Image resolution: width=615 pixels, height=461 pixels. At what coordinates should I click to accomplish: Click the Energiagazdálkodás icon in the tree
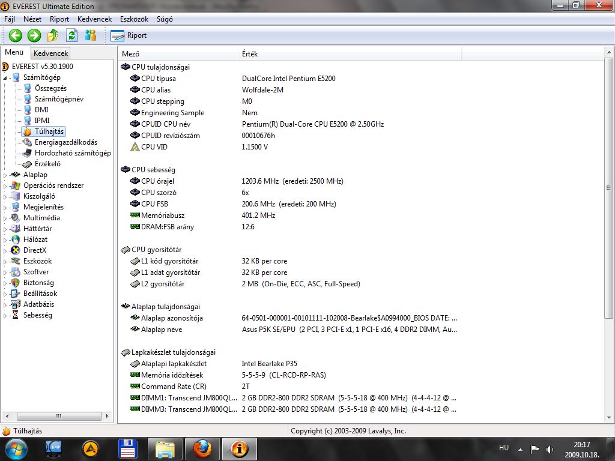coord(27,142)
